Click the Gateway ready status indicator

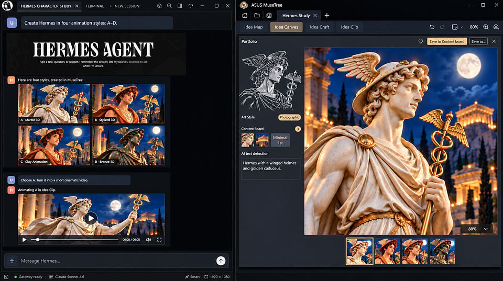pos(28,277)
